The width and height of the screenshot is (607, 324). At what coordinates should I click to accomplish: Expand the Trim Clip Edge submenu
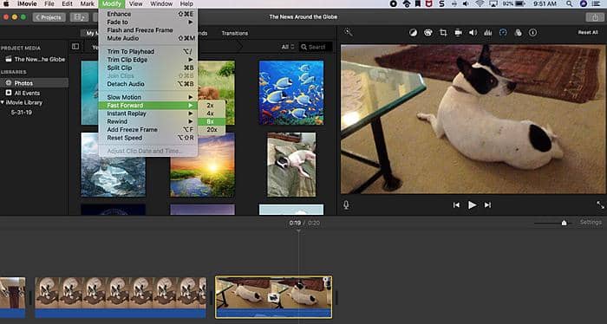pos(148,60)
